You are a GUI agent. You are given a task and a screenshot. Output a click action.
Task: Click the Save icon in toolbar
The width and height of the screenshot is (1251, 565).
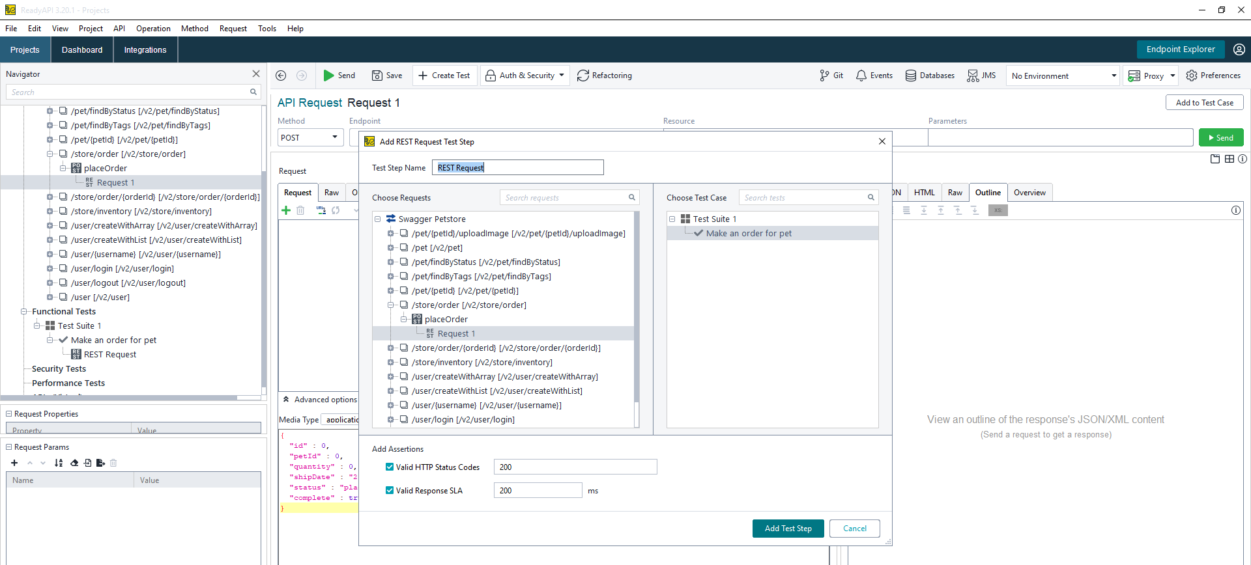[x=377, y=76]
